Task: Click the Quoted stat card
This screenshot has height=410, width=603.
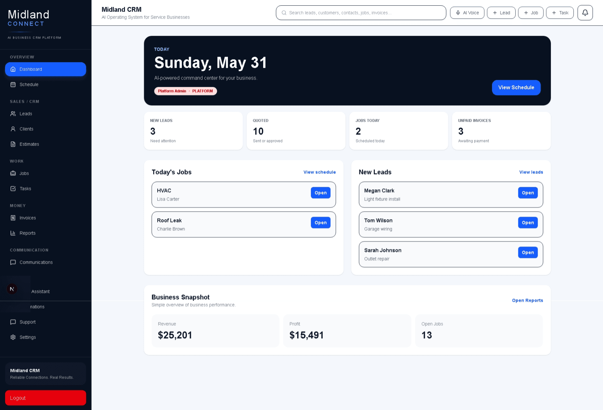Action: (x=296, y=131)
